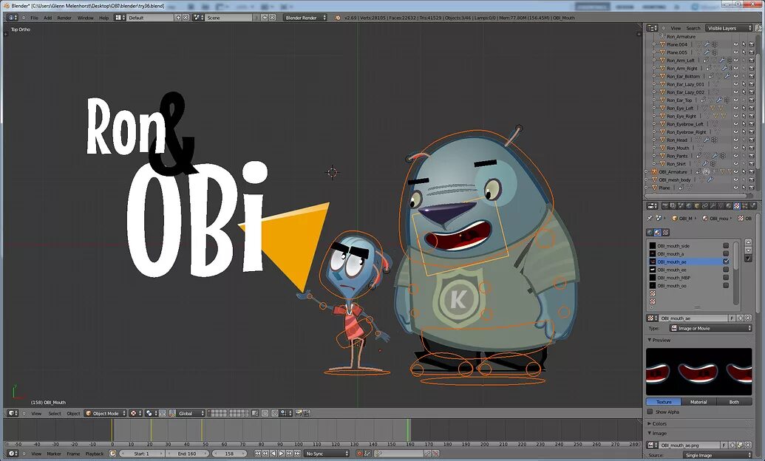
Task: Toggle visibility eye for Plane.004
Action: click(735, 44)
